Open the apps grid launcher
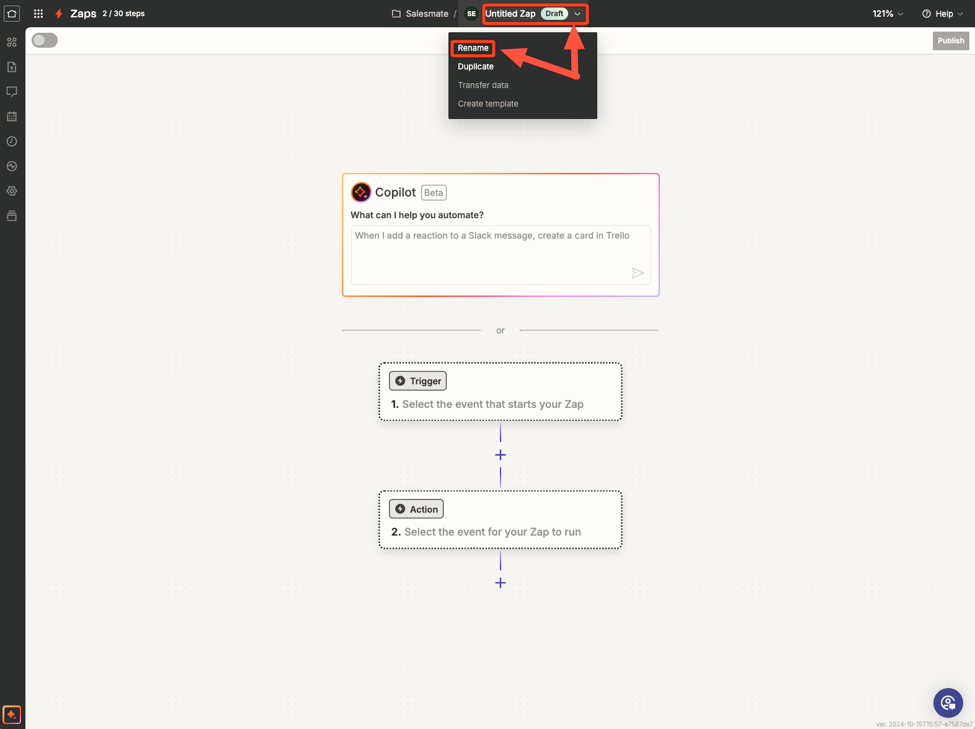Screen dimensions: 975x729 (38, 14)
